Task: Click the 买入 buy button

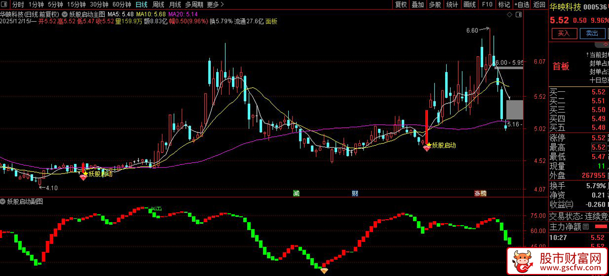Action: pos(564,33)
